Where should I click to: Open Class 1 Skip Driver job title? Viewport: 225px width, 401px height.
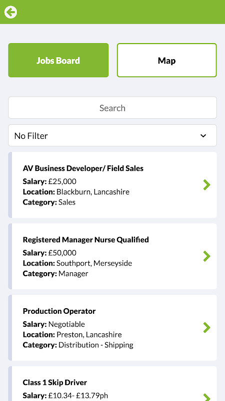(55, 382)
